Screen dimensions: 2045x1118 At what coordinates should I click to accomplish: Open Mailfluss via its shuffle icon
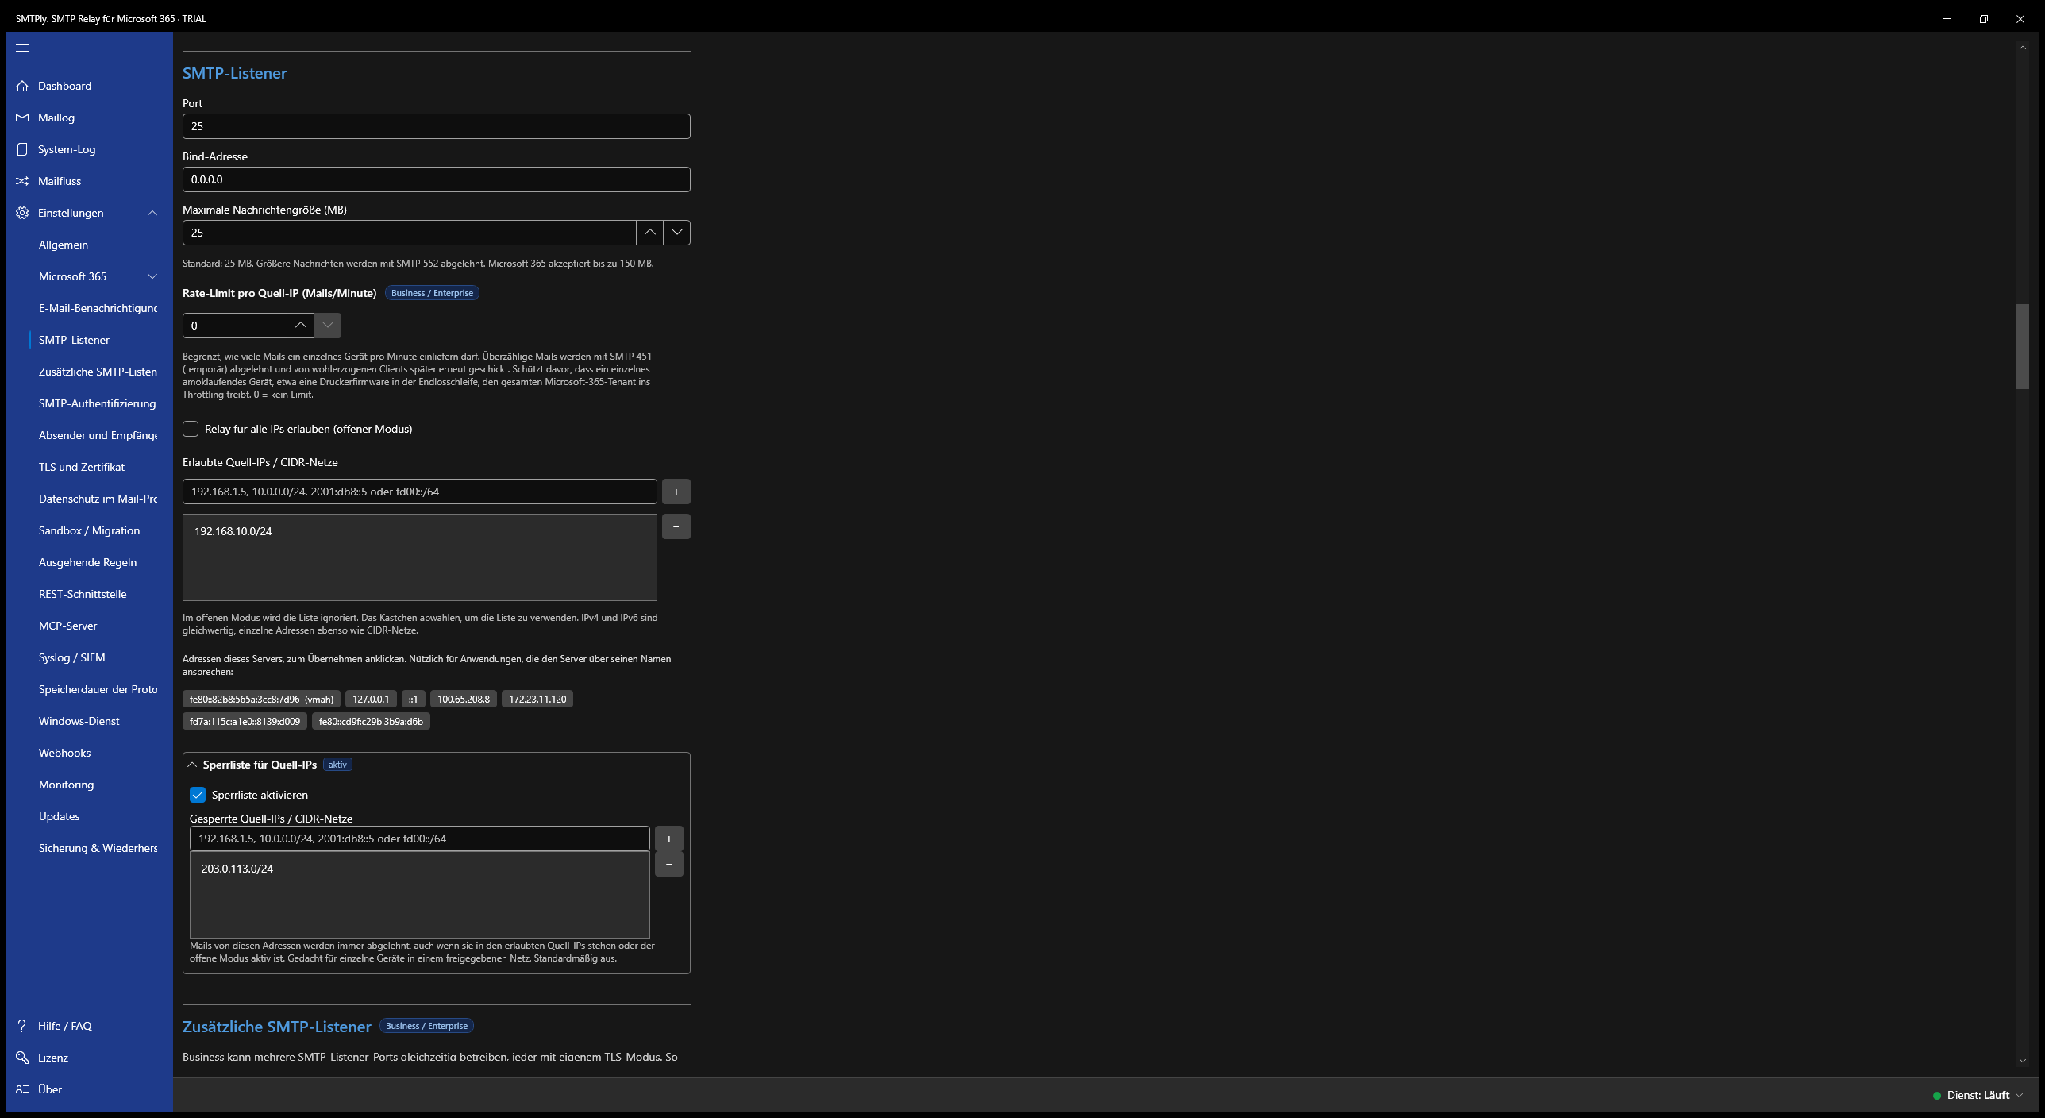(x=22, y=181)
